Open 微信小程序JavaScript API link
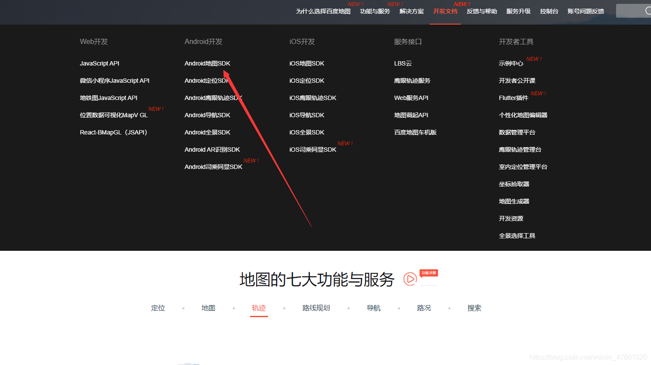The image size is (651, 365). [115, 81]
